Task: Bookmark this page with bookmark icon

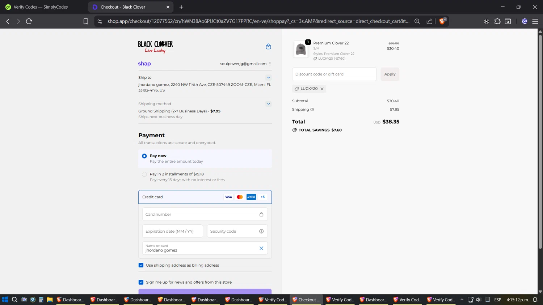Action: (86, 21)
